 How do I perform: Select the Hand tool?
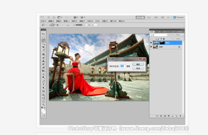(43, 101)
